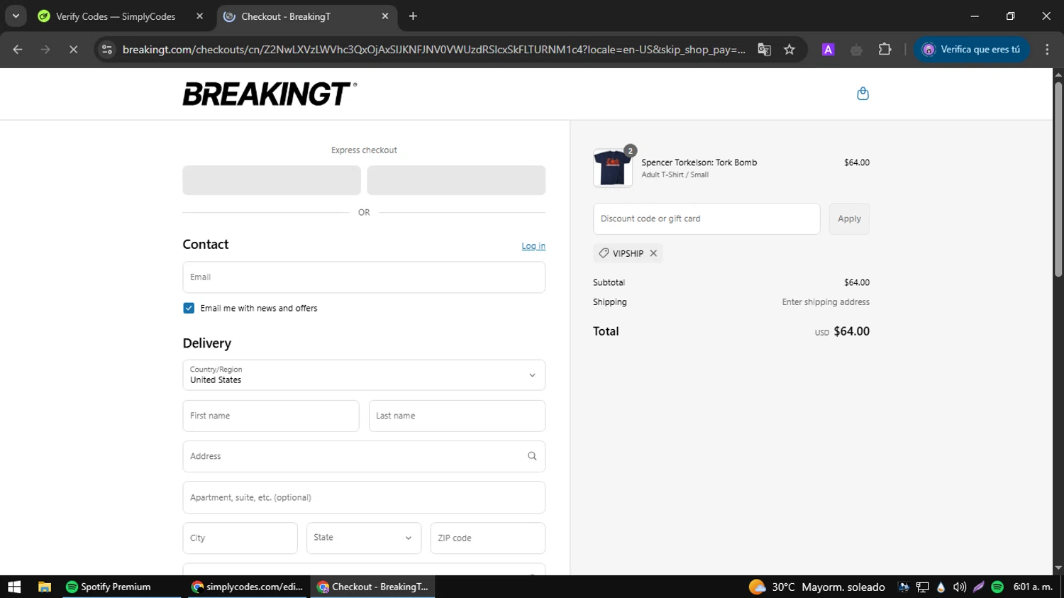Open the Extensions puzzle icon
The image size is (1064, 598).
tap(885, 49)
